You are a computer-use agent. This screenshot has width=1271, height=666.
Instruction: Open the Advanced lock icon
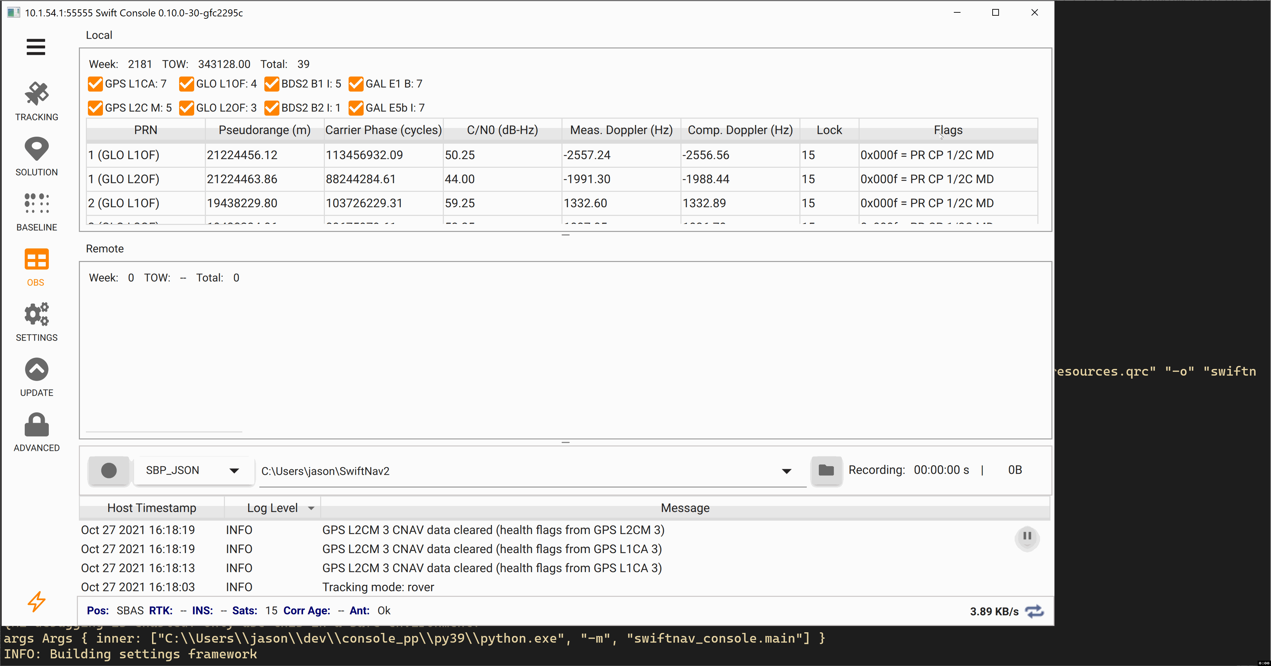(x=36, y=425)
